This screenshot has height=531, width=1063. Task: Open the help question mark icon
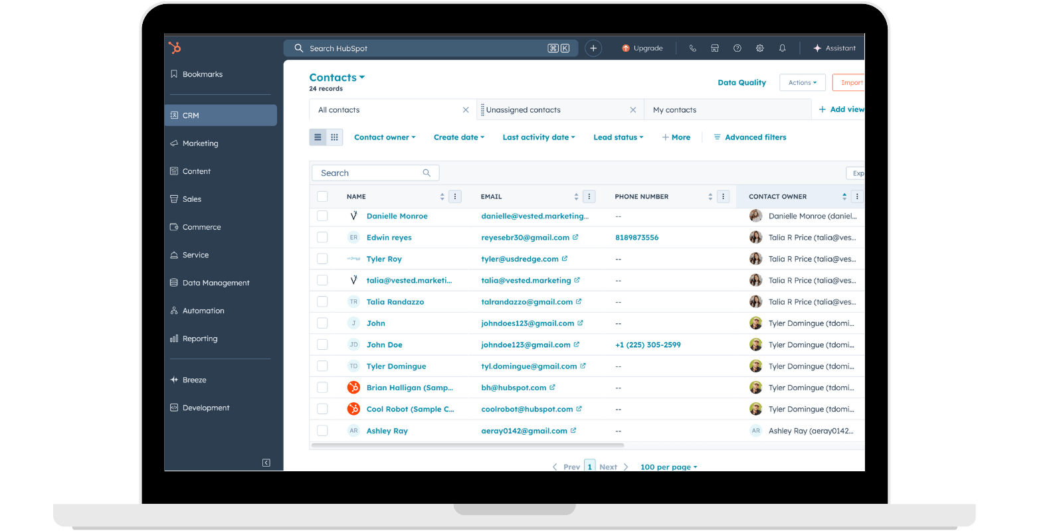(737, 48)
